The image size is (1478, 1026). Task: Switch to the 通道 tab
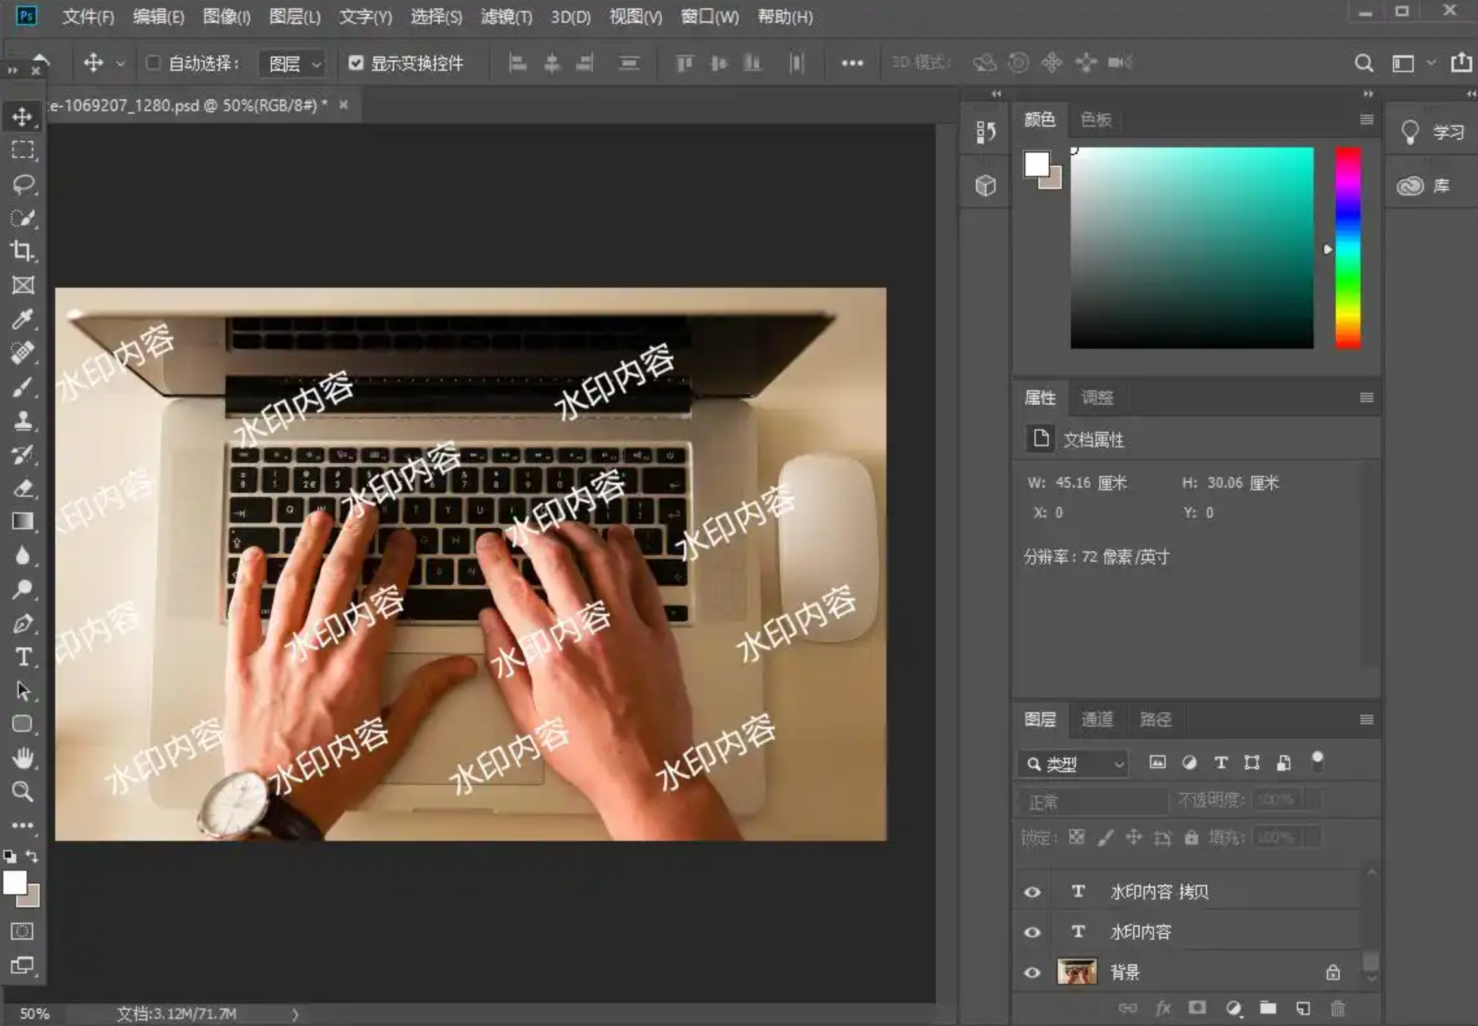pos(1097,719)
